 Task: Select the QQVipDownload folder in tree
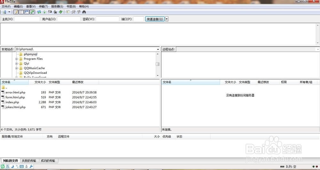35,73
